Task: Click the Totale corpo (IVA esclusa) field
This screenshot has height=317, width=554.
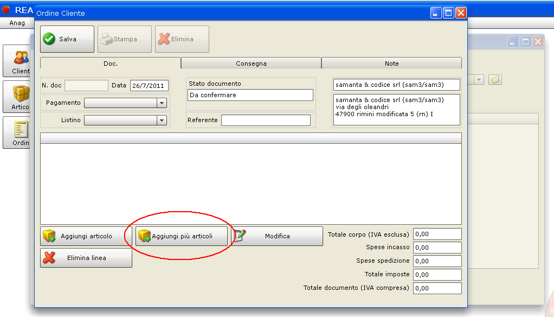Action: pos(437,234)
